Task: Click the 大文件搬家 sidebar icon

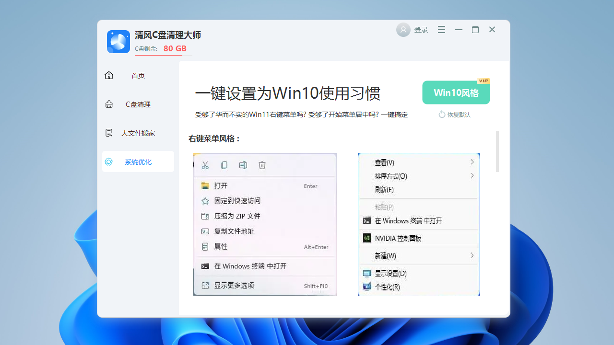Action: click(109, 133)
